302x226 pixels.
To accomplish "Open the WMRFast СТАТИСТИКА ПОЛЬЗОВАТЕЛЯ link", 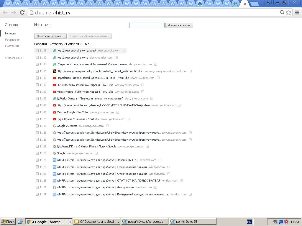I will (x=108, y=181).
